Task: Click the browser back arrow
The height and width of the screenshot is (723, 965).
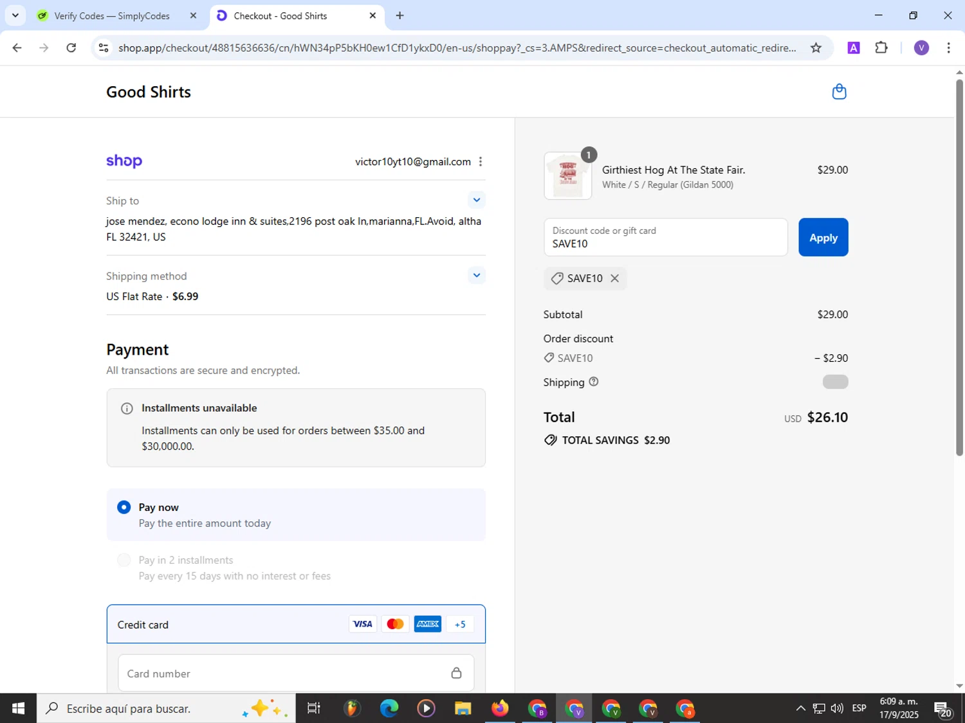Action: (17, 48)
